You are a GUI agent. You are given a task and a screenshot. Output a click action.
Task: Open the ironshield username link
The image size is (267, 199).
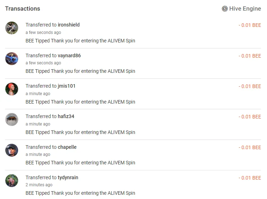tap(69, 25)
